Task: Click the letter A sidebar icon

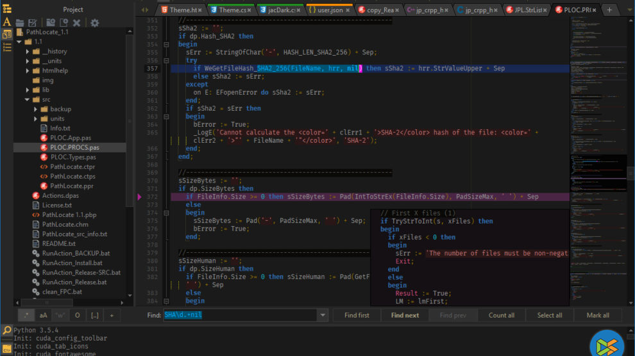Action: tap(6, 22)
